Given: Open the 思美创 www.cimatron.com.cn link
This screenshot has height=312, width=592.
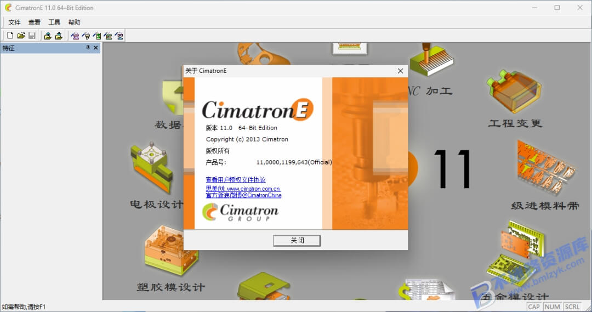Looking at the screenshot, I should pos(243,189).
